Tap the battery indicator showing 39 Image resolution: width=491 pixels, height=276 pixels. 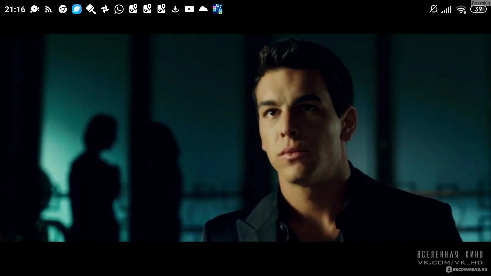coord(478,9)
